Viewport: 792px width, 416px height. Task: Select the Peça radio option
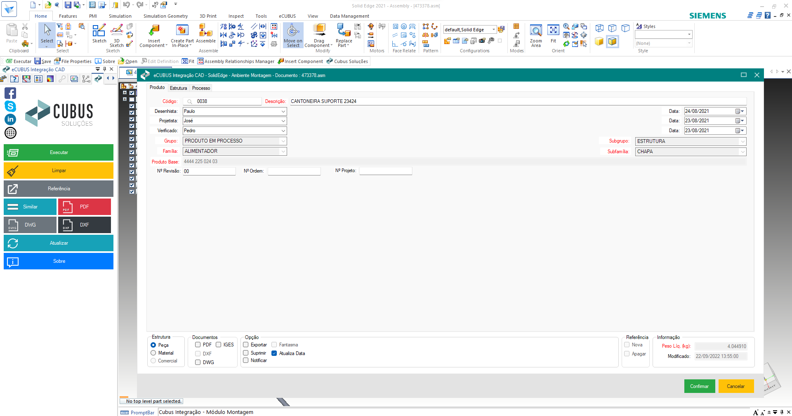point(153,345)
